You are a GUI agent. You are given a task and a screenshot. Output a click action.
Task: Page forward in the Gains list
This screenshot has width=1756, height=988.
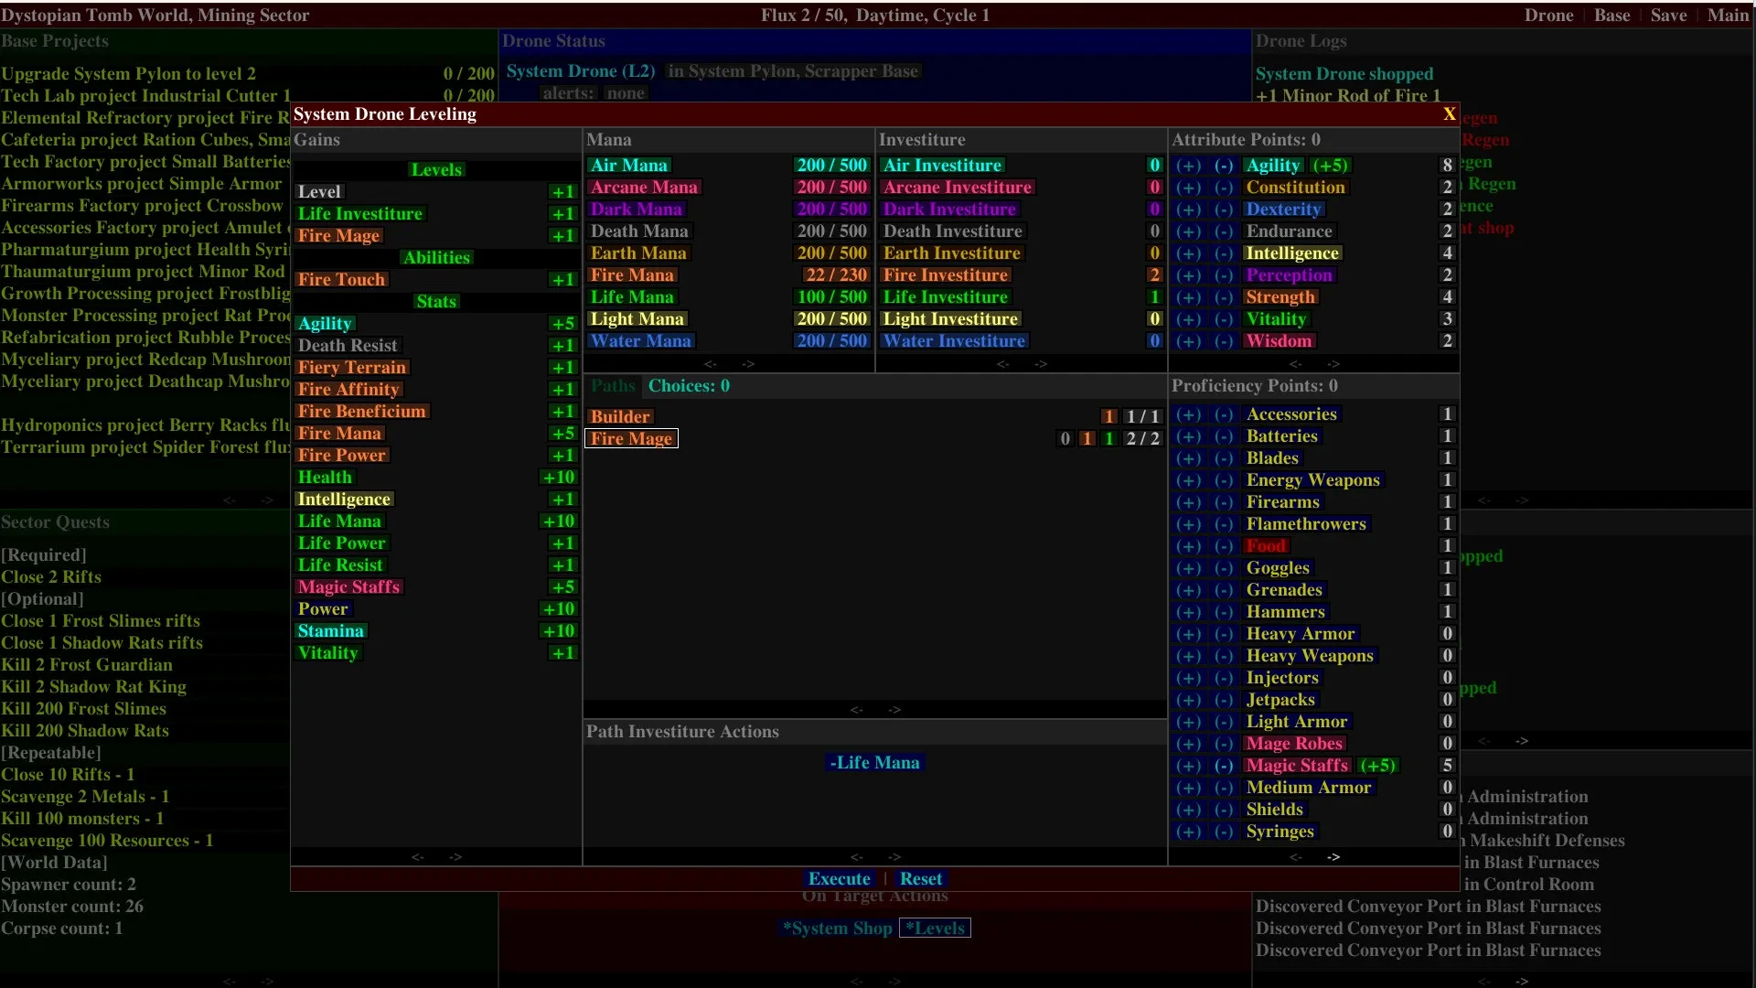[455, 857]
